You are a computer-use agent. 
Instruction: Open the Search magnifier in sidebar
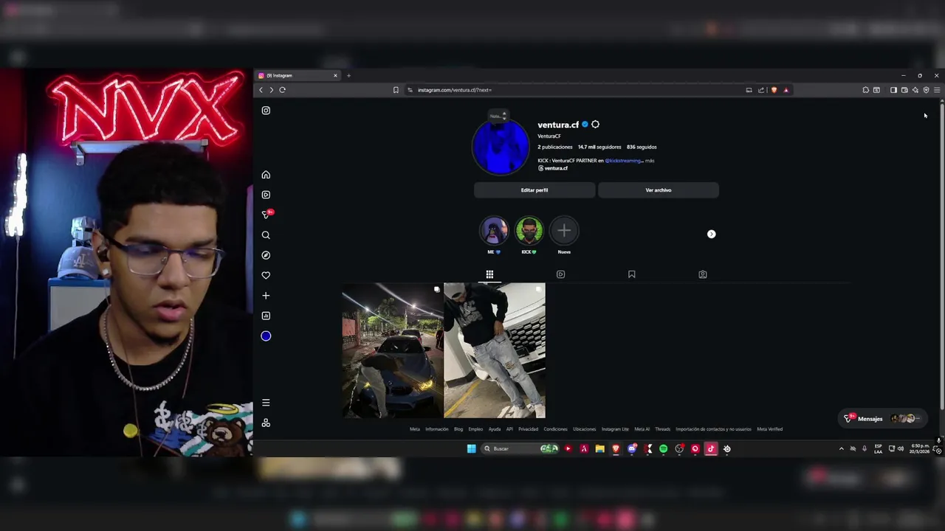point(266,235)
